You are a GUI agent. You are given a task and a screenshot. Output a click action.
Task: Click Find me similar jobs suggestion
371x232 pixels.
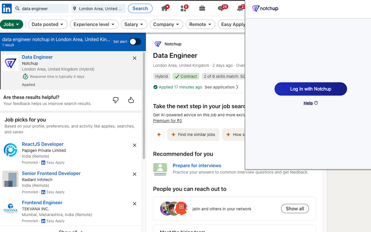[193, 135]
